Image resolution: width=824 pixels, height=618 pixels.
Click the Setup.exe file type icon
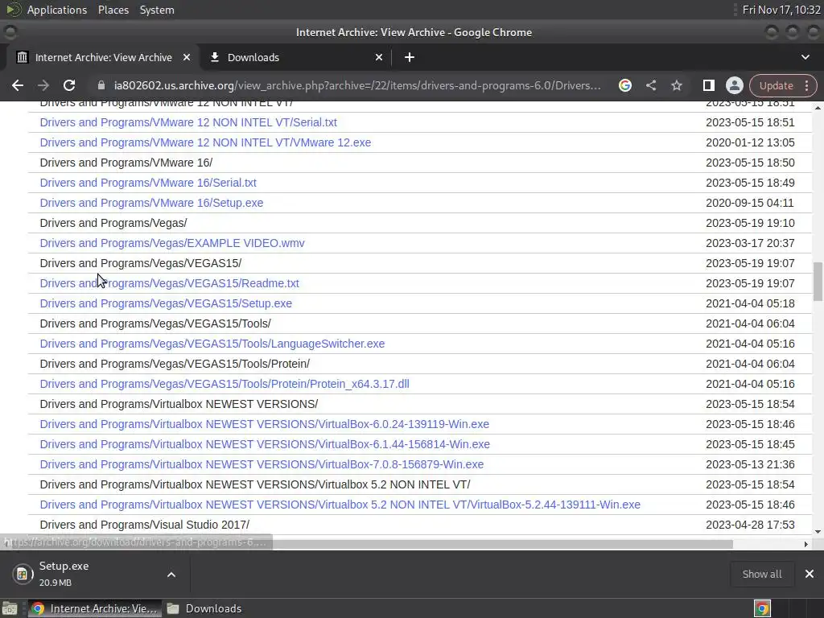coord(22,574)
